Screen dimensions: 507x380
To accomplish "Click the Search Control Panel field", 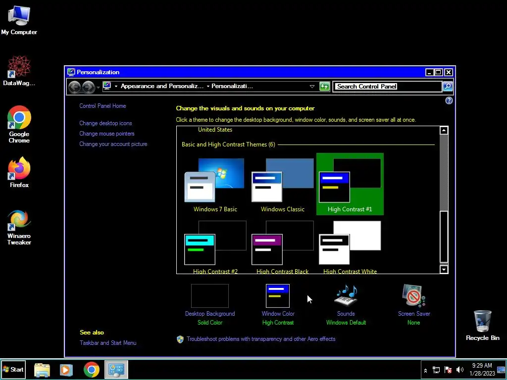I will [387, 86].
